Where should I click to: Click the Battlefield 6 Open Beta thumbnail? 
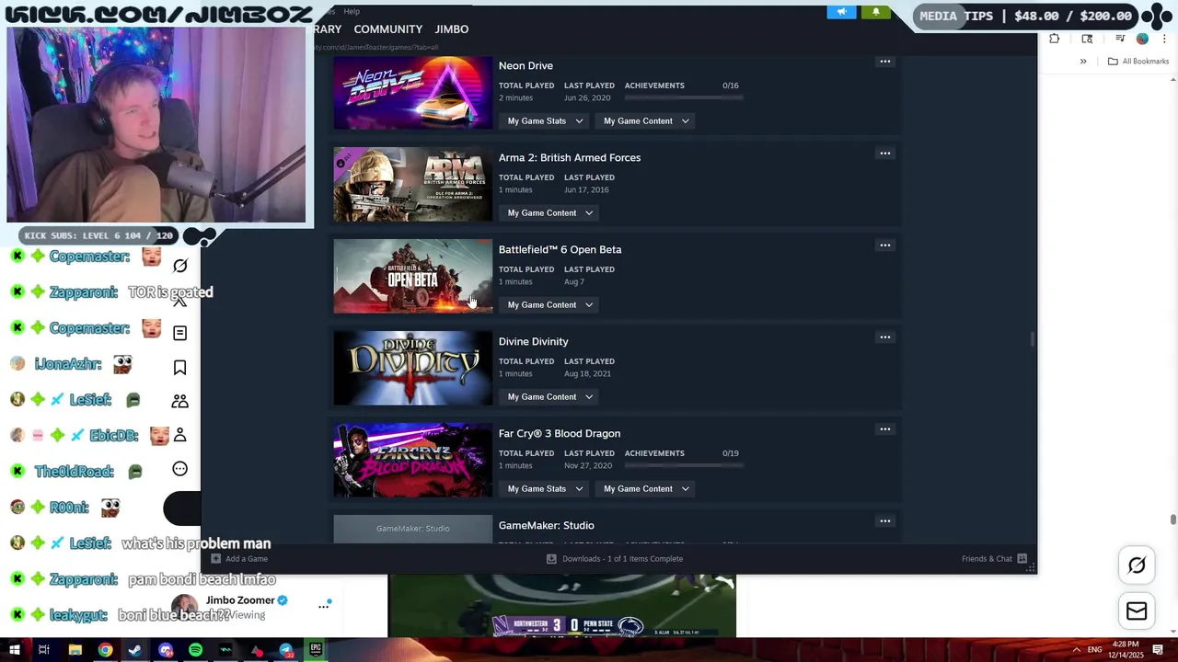point(412,277)
